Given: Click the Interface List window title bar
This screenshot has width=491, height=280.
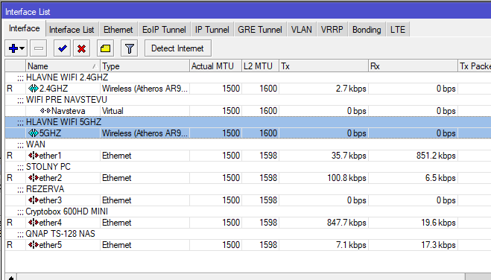Looking at the screenshot, I should click(247, 12).
